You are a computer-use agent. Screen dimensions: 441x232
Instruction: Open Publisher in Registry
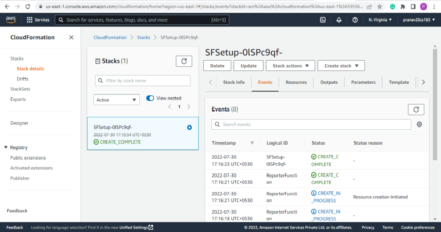(20, 178)
